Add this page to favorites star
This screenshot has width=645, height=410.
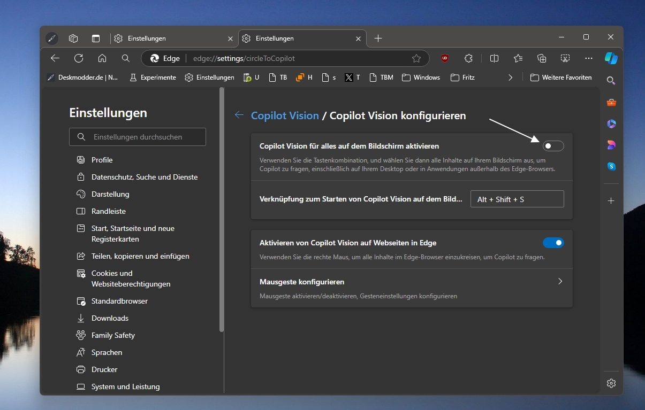pos(416,58)
